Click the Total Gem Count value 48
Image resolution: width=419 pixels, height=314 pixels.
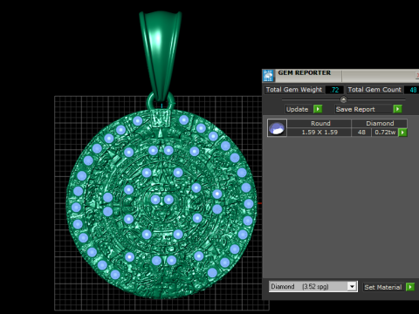coord(413,90)
